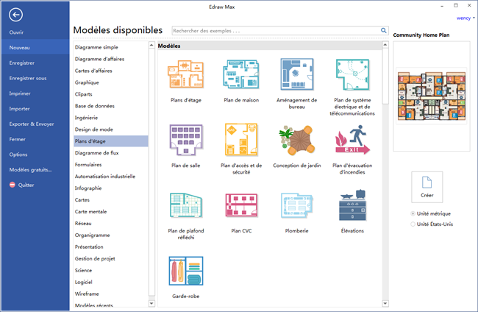478x312 pixels.
Task: Choose the Présentation category
Action: point(89,247)
